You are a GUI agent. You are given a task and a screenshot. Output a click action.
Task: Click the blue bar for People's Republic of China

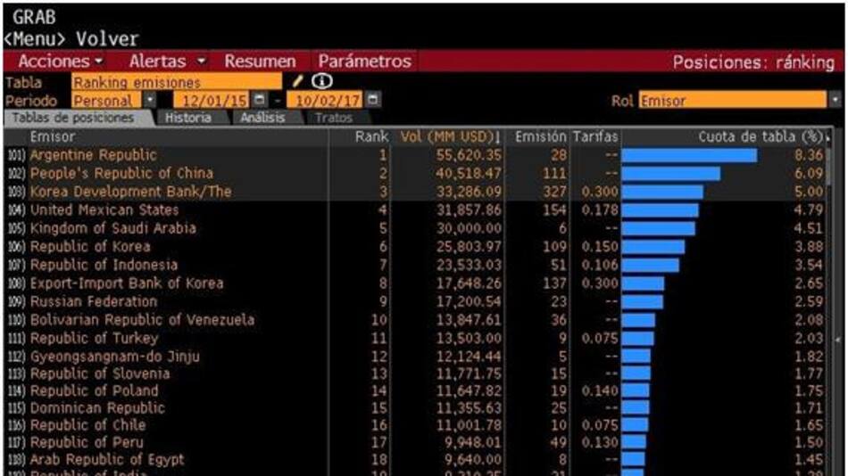point(670,174)
